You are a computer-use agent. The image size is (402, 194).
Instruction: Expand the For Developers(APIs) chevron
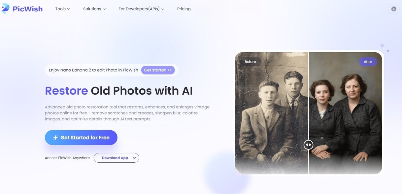[x=163, y=9]
